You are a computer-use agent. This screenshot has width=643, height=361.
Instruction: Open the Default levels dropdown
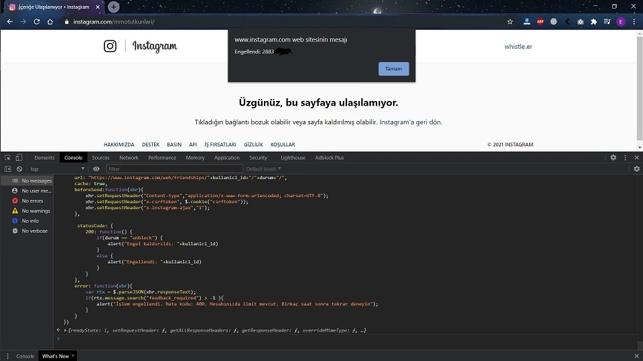[x=263, y=169]
